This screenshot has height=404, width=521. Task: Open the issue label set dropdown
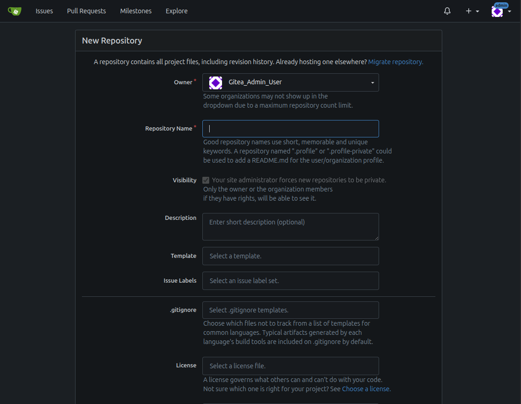(290, 281)
